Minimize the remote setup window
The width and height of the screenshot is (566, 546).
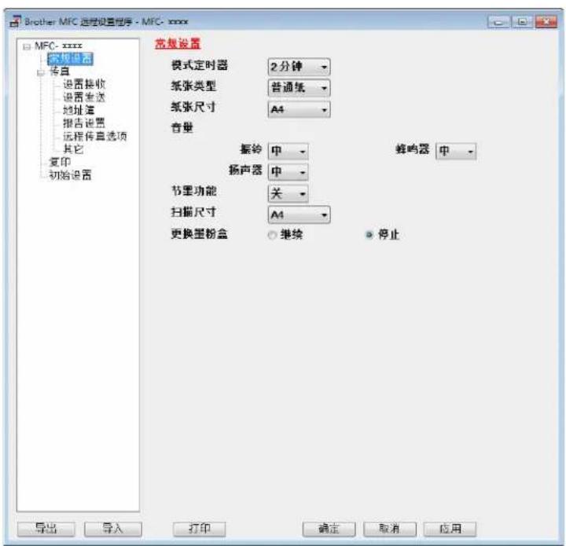click(498, 22)
